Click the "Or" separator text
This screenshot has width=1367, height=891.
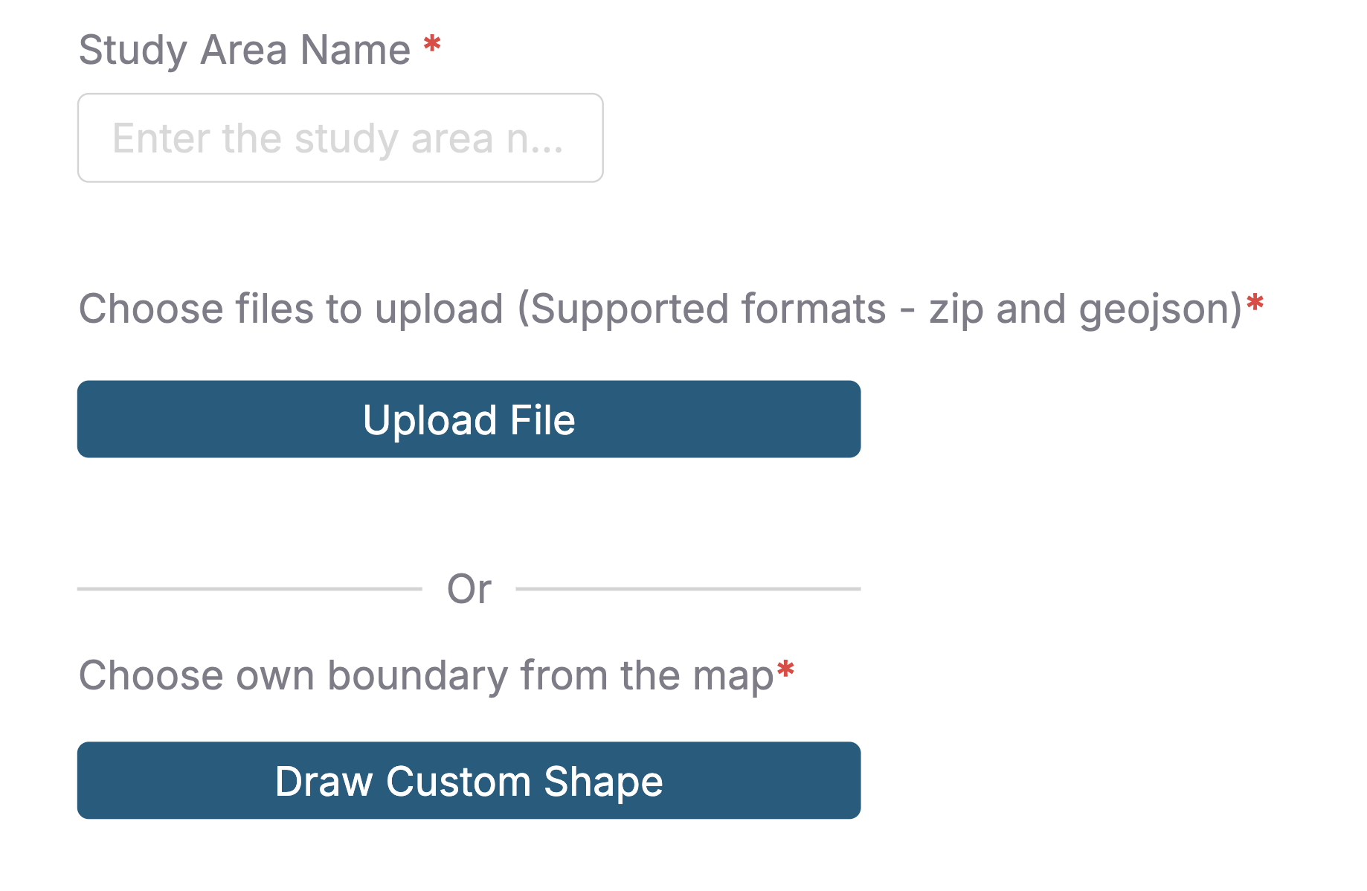tap(469, 589)
